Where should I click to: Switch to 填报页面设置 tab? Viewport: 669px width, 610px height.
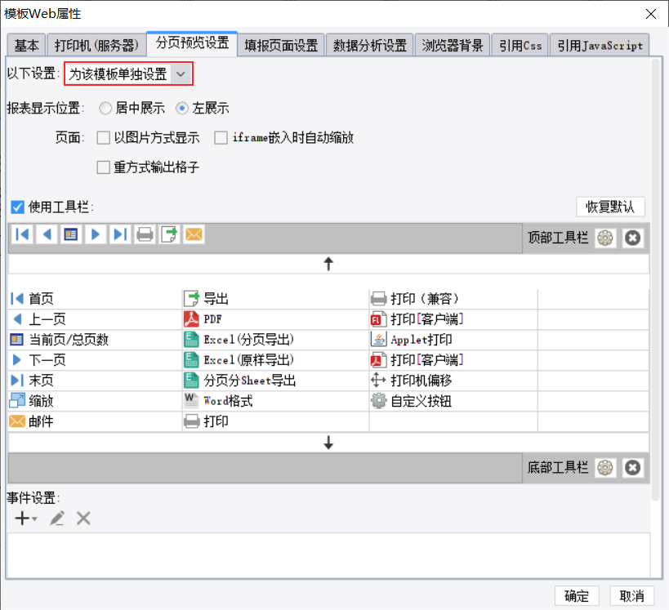[281, 45]
